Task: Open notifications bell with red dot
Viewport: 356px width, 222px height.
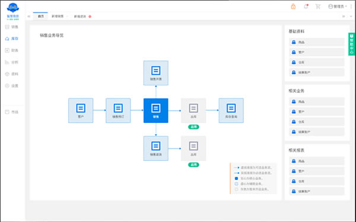Action: (306, 7)
